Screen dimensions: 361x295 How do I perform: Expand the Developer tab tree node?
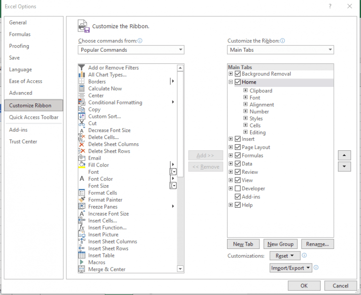pyautogui.click(x=231, y=188)
